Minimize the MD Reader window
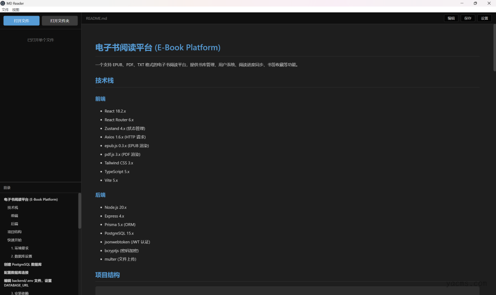 [462, 3]
